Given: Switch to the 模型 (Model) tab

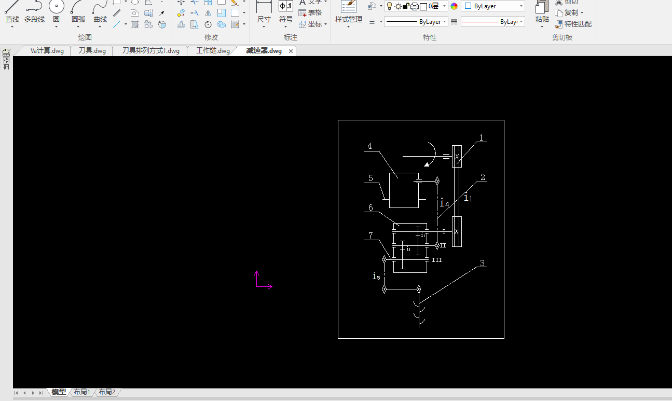Looking at the screenshot, I should pyautogui.click(x=59, y=392).
